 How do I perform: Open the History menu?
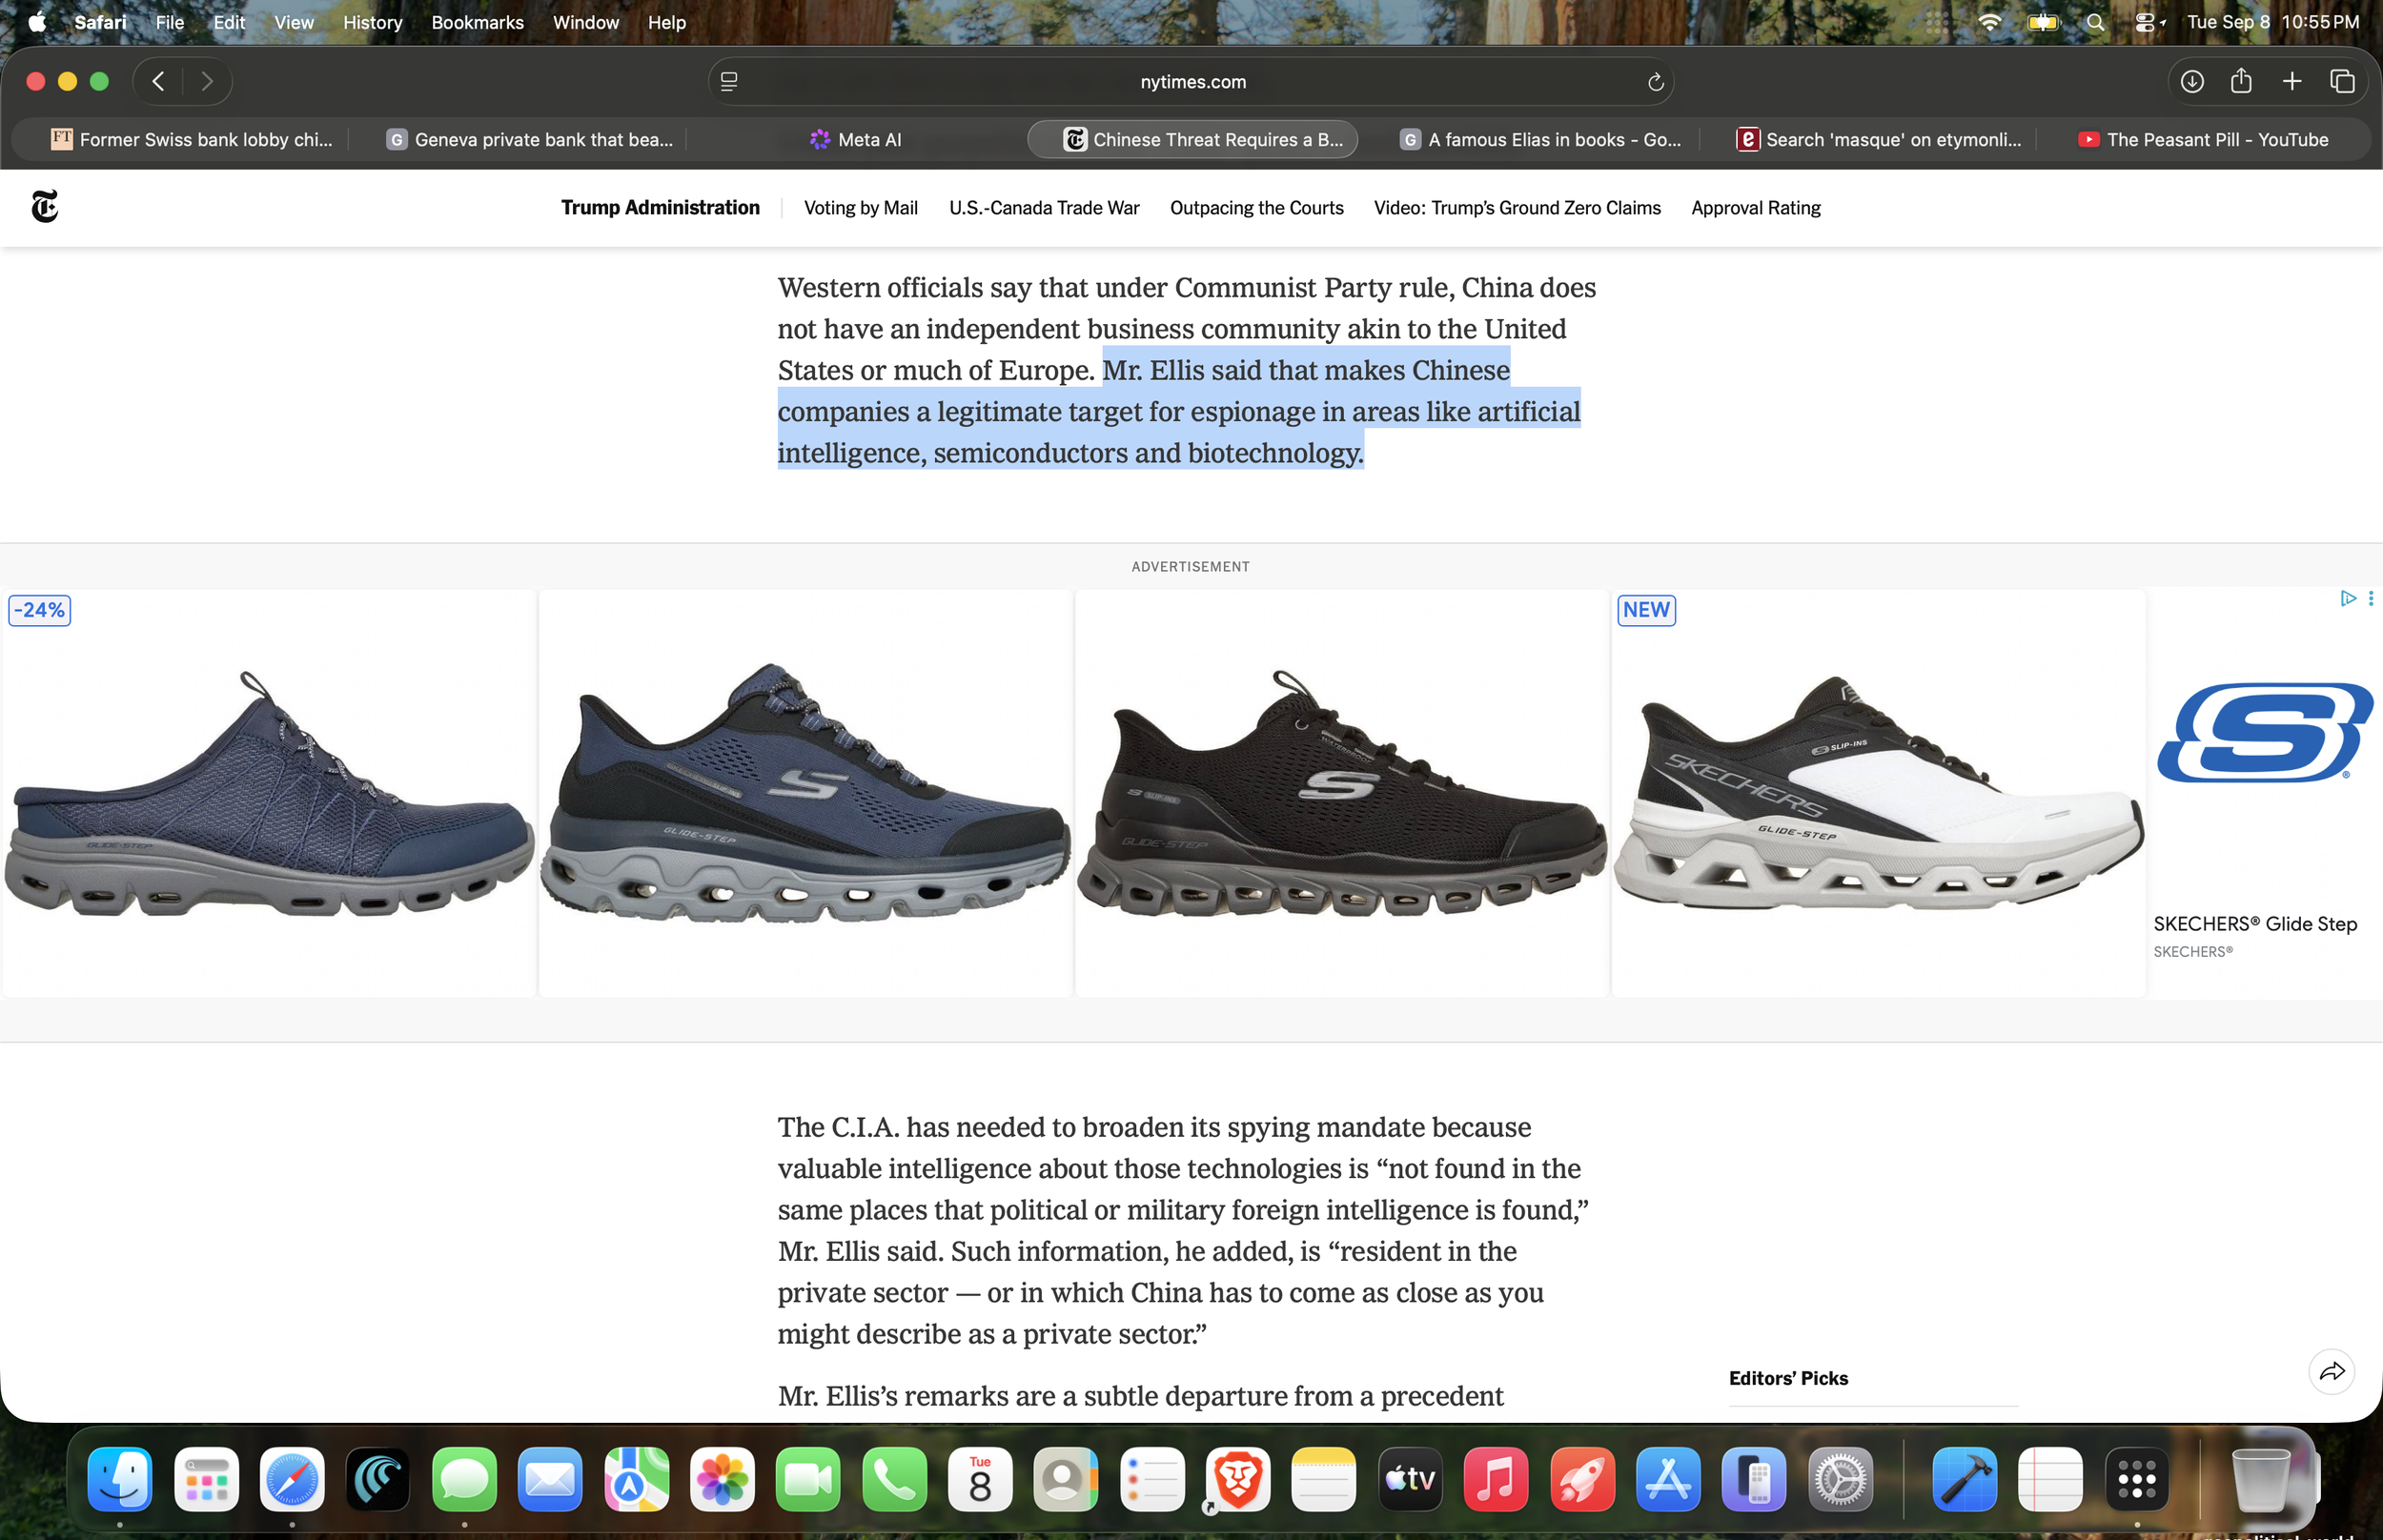(372, 22)
